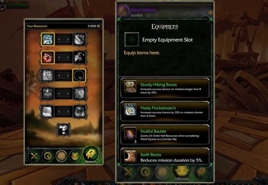This screenshot has width=268, height=185.
Task: Pick the tier IV left helmet talent
Action: pos(47,94)
